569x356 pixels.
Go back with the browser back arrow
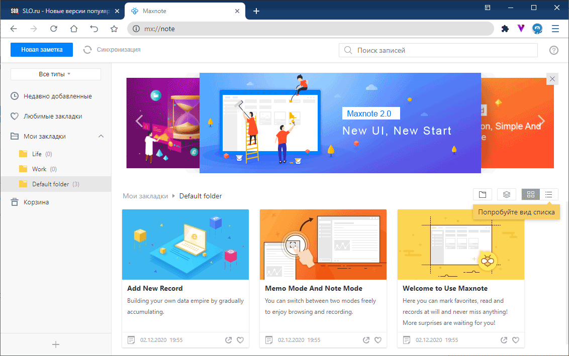(x=14, y=29)
